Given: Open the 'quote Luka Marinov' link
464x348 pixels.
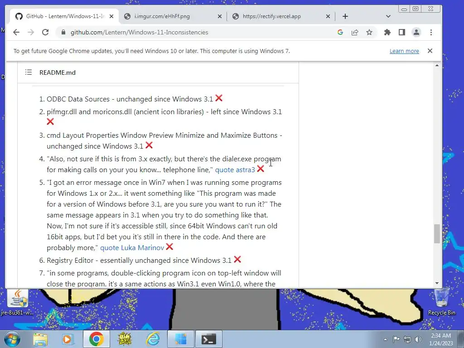Looking at the screenshot, I should click(132, 248).
